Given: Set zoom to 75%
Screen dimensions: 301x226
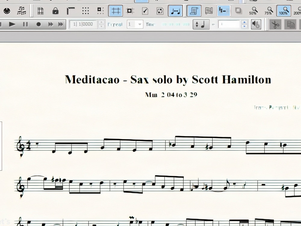Looking at the screenshot, I should click(x=268, y=11).
